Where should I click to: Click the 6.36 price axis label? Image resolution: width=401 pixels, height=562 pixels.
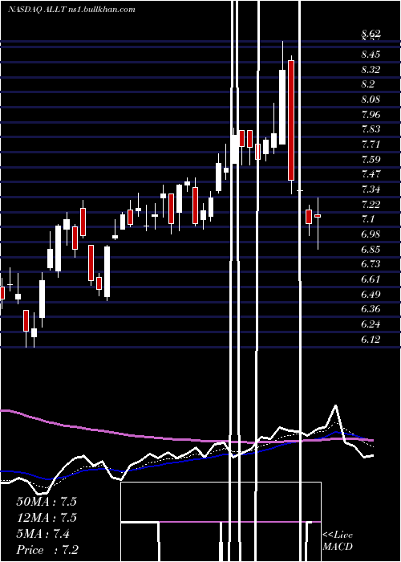371,309
